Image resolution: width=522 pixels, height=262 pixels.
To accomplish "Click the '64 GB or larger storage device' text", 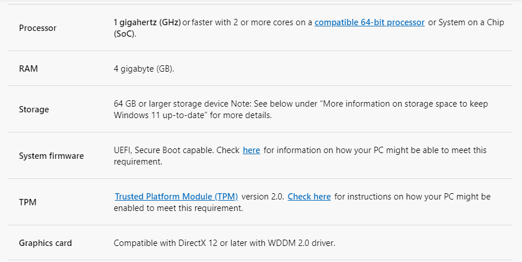I will point(172,104).
